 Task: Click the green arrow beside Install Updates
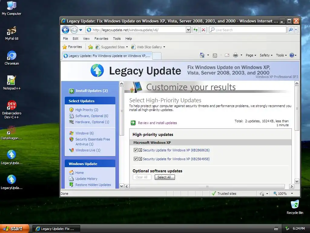point(71,91)
